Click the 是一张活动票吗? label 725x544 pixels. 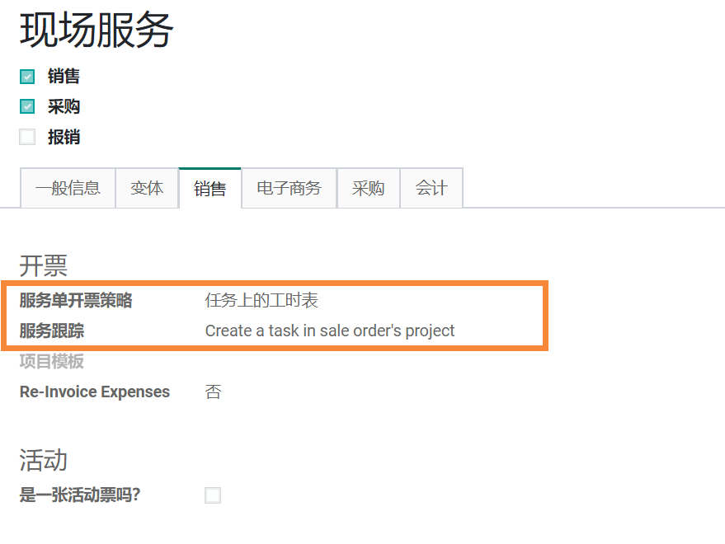coord(79,495)
